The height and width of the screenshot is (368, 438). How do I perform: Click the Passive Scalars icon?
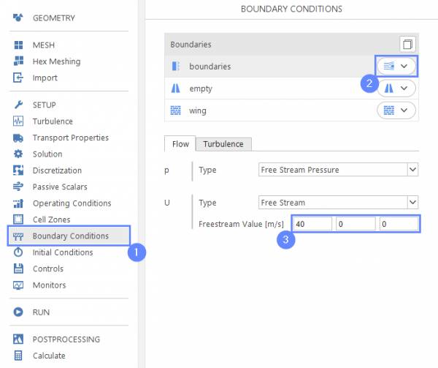[x=18, y=187]
